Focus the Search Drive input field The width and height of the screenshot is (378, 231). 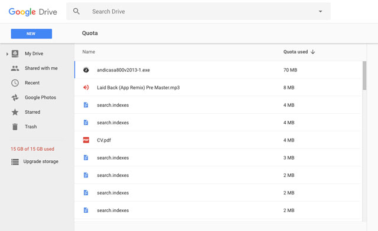(x=198, y=12)
